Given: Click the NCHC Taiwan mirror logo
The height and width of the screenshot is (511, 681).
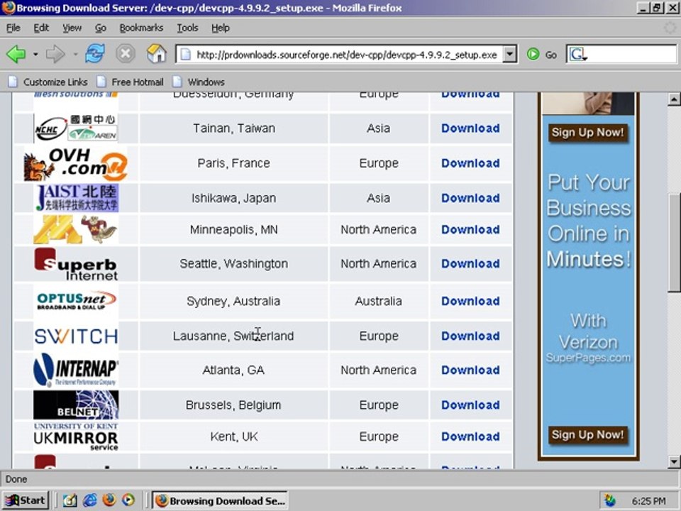Looking at the screenshot, I should (76, 128).
